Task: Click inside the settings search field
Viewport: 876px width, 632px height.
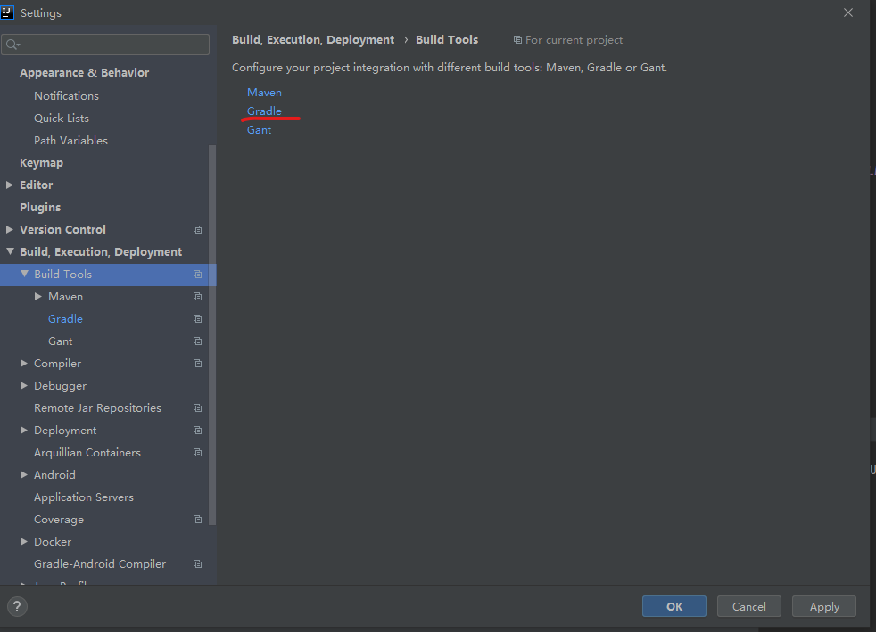Action: point(105,43)
